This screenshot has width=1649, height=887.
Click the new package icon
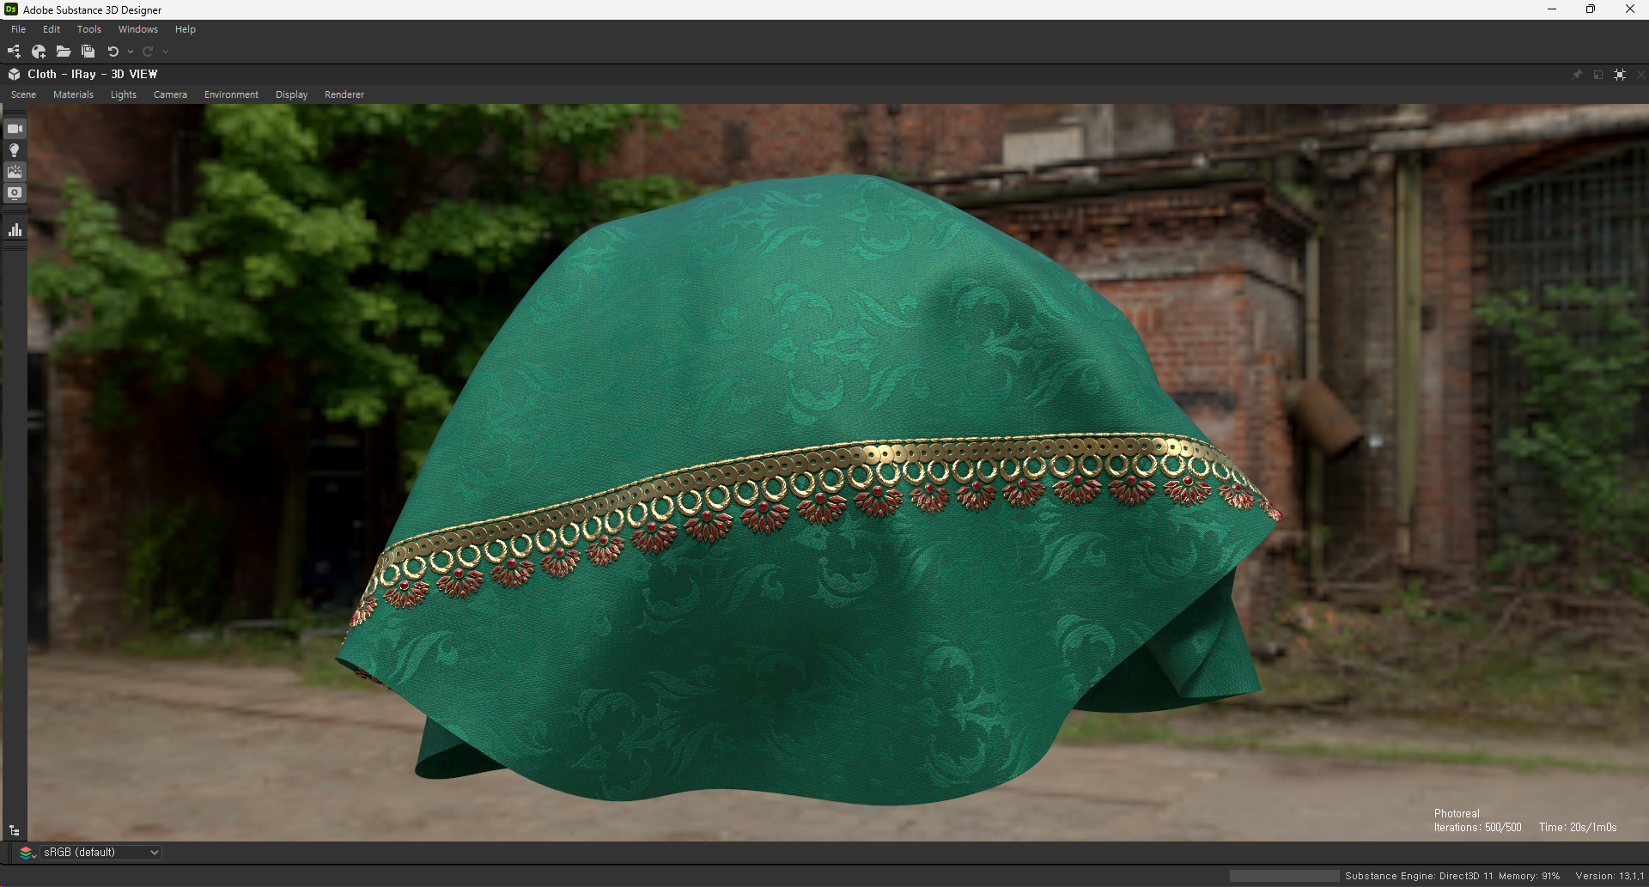point(39,52)
